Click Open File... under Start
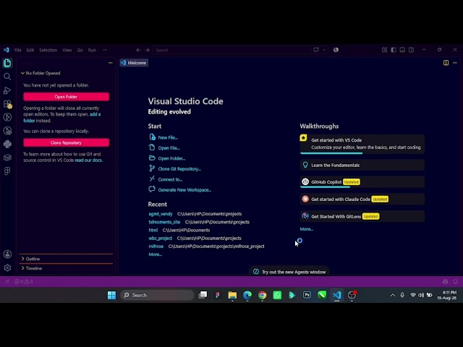Viewport: 463px width, 347px height. [x=164, y=148]
